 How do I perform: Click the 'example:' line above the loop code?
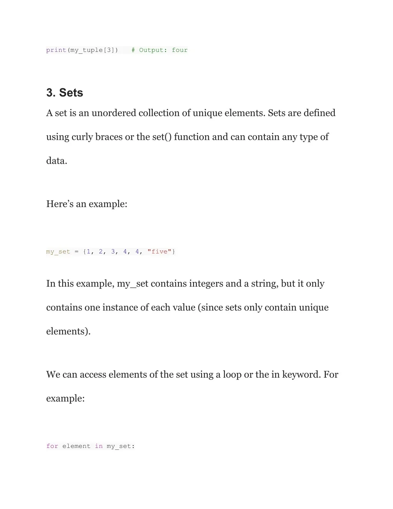65,398
